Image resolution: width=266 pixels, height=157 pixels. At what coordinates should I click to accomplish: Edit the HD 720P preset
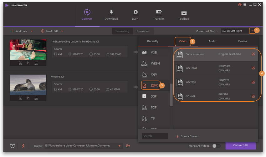pyautogui.click(x=253, y=82)
